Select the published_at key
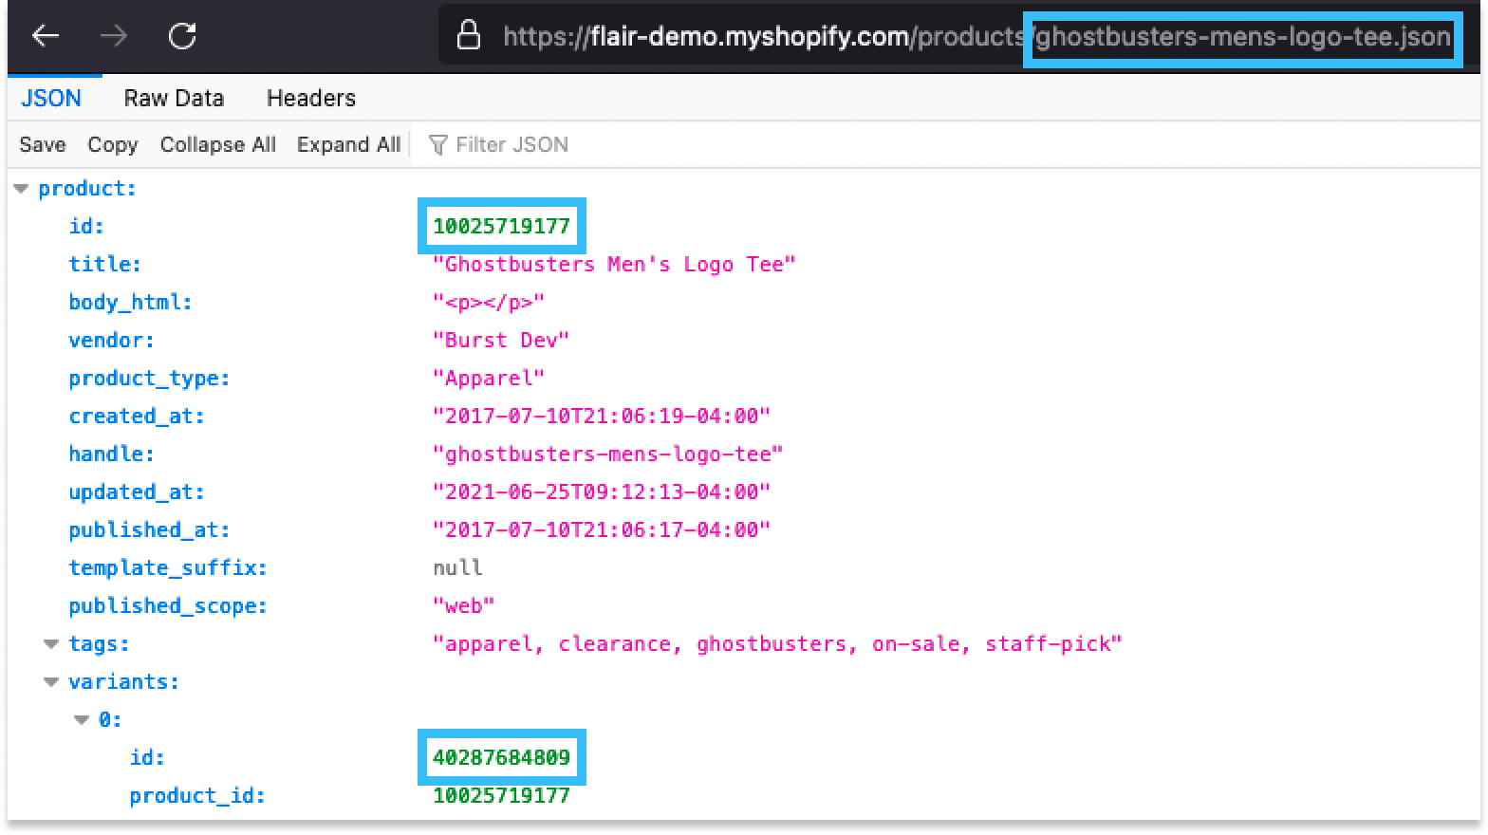Image resolution: width=1488 pixels, height=835 pixels. click(x=149, y=529)
